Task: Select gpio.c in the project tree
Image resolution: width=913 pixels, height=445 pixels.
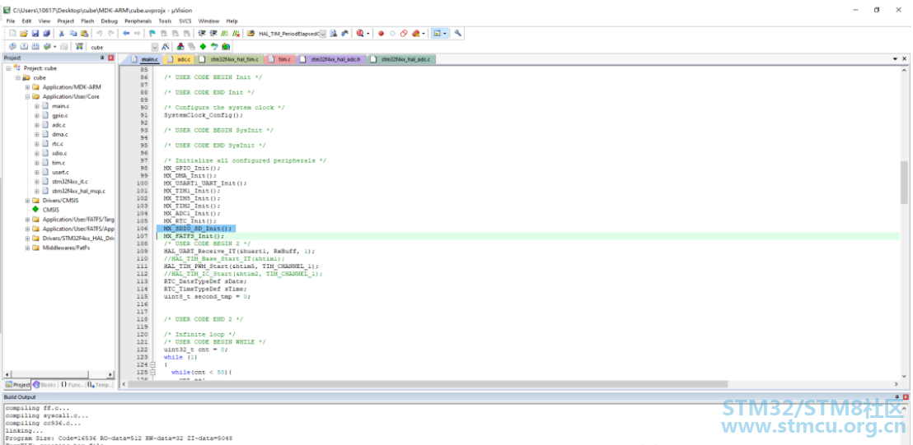Action: tap(59, 115)
